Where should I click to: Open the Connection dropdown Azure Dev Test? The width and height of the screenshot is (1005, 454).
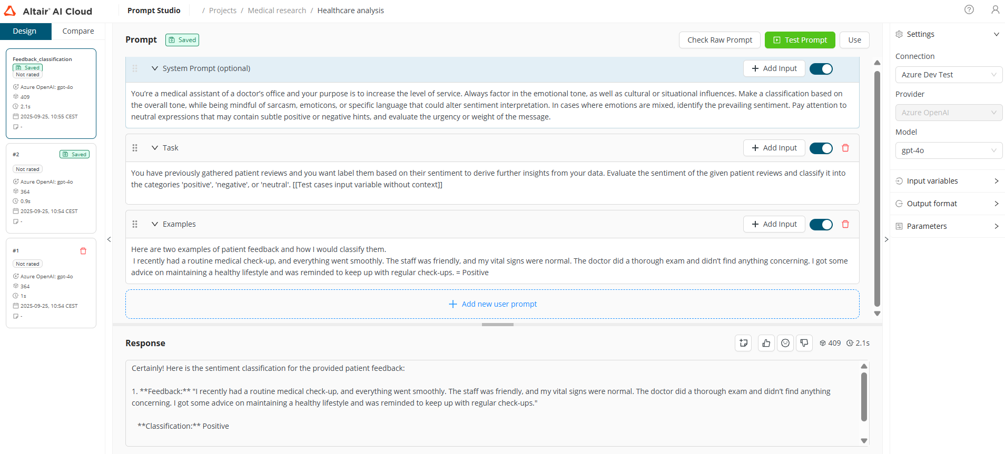pyautogui.click(x=948, y=75)
